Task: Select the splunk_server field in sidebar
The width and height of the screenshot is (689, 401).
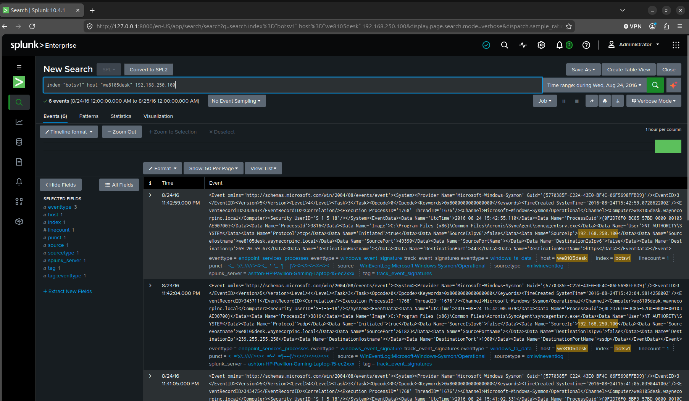Action: coord(65,260)
